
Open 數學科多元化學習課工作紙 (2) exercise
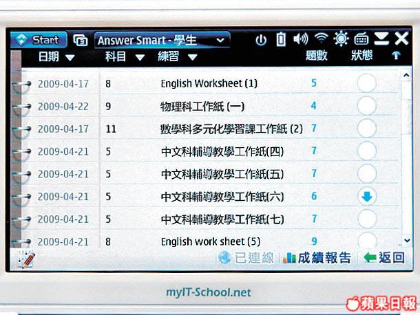click(x=231, y=129)
